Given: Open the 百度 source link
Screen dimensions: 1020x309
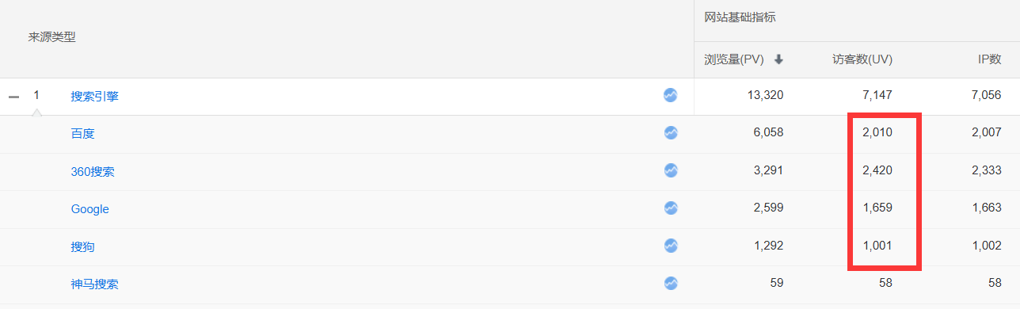Looking at the screenshot, I should tap(82, 133).
